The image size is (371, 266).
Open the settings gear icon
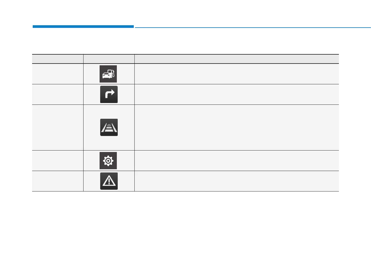[x=108, y=161]
